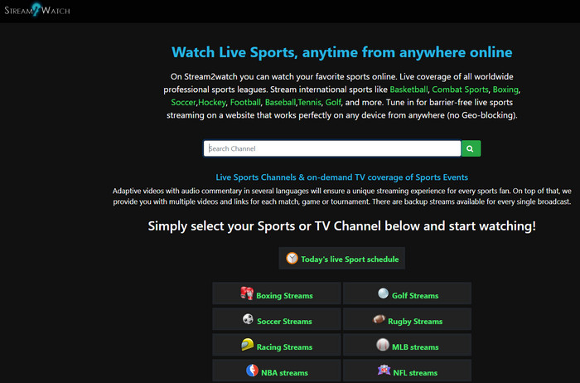Open Golf Streams
The image size is (580, 383).
408,293
